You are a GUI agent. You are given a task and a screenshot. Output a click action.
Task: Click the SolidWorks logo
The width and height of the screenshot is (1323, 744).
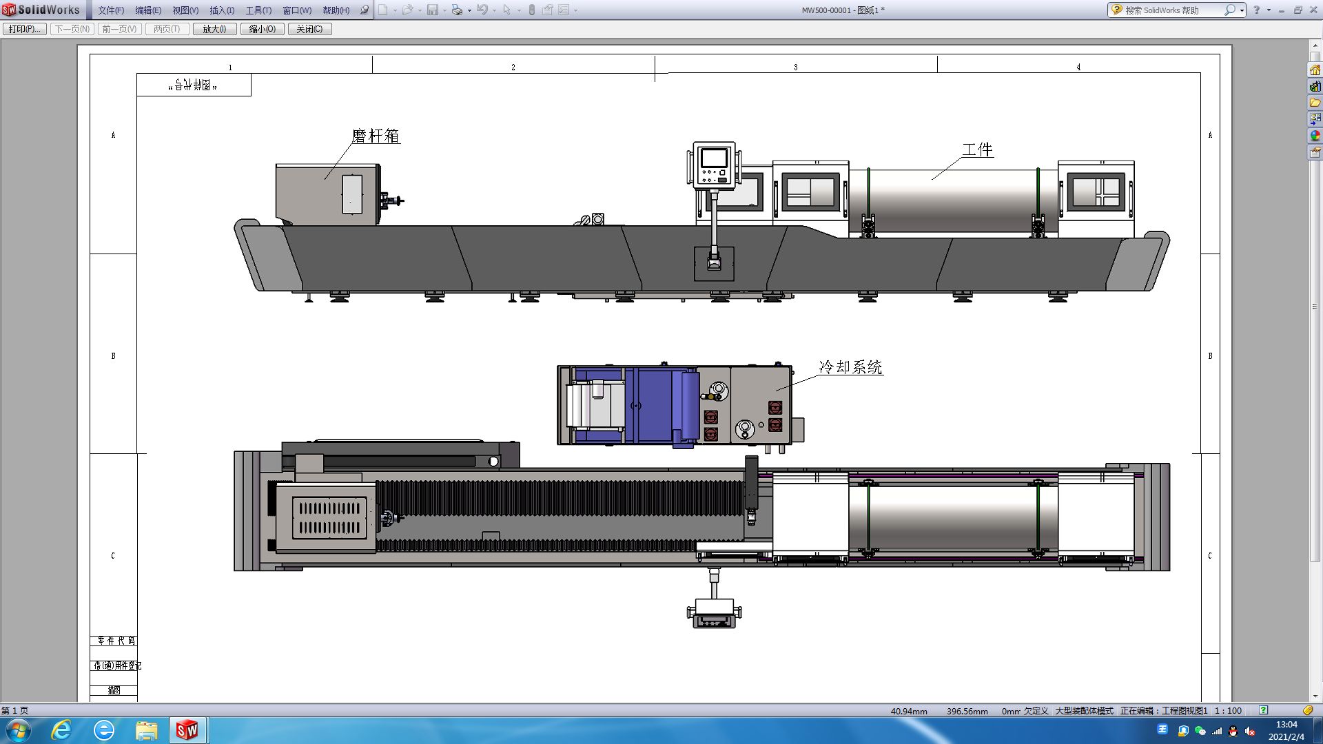coord(41,10)
